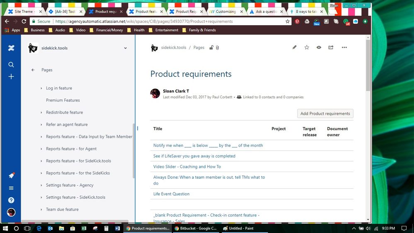The image size is (414, 233).
Task: Open volume control in system tray
Action: pyautogui.click(x=368, y=228)
